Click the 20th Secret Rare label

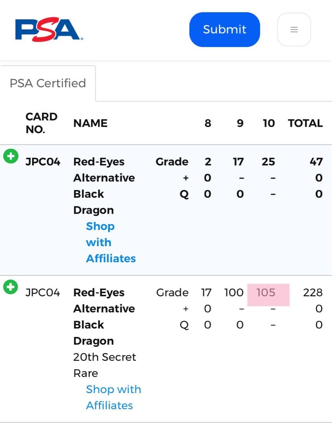click(105, 365)
